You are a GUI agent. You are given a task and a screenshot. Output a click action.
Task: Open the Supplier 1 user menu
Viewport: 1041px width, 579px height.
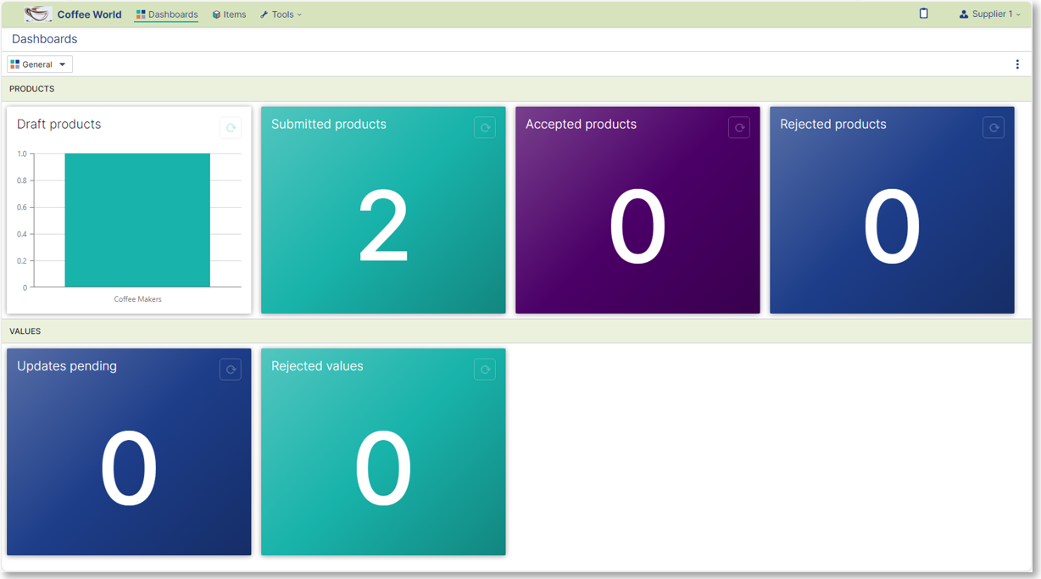click(x=990, y=14)
